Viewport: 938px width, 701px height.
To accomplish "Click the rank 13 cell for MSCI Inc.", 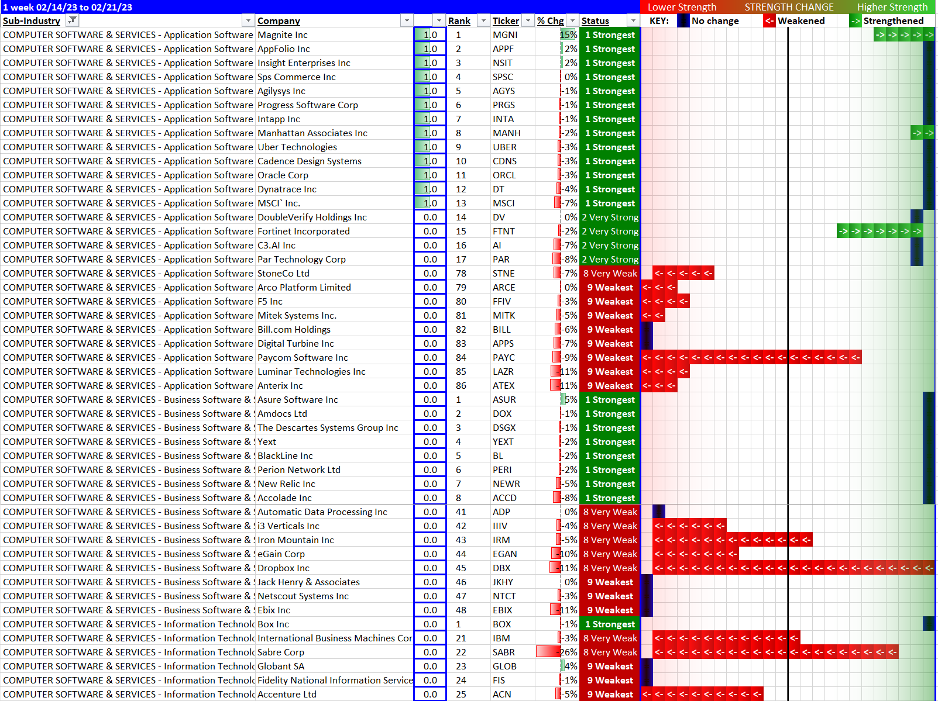I will [x=468, y=203].
